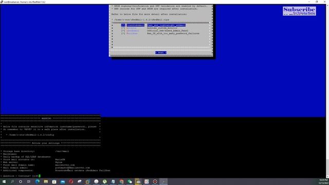Image resolution: width=329 pixels, height=185 pixels.
Task: Click the Next button in dialog
Action: [x=161, y=52]
